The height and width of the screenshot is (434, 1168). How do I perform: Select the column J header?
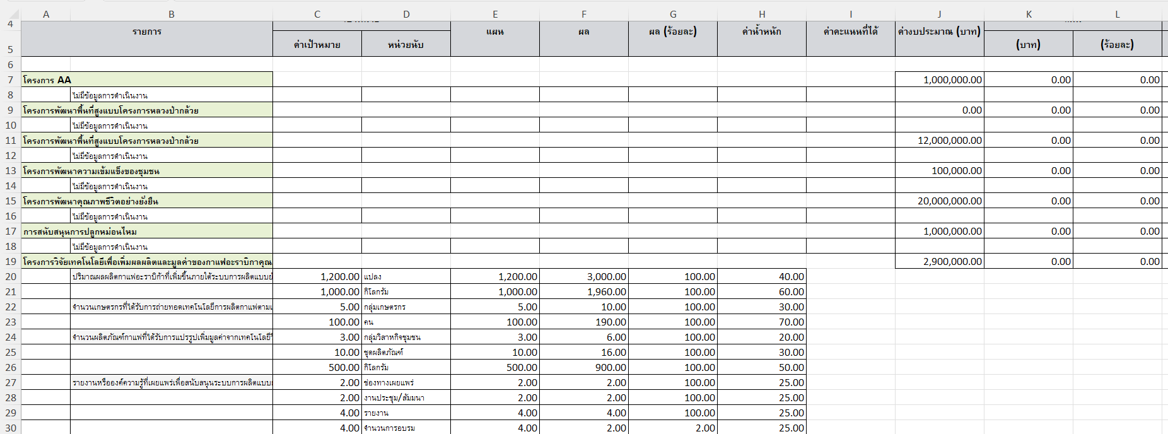(x=939, y=14)
